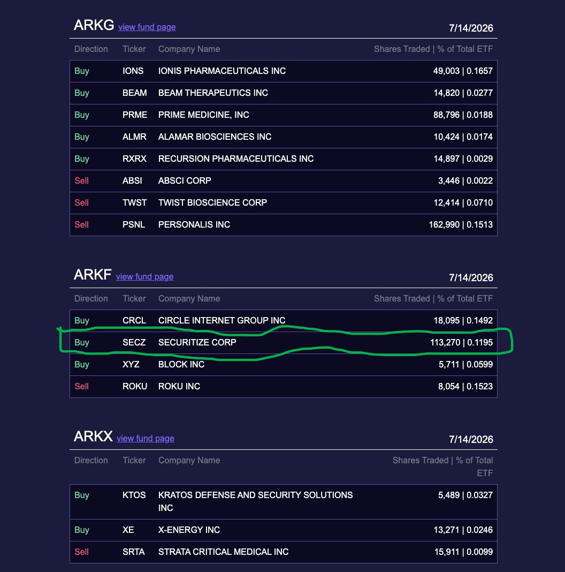Select RXRX ticker cell
The image size is (565, 572).
tap(134, 159)
